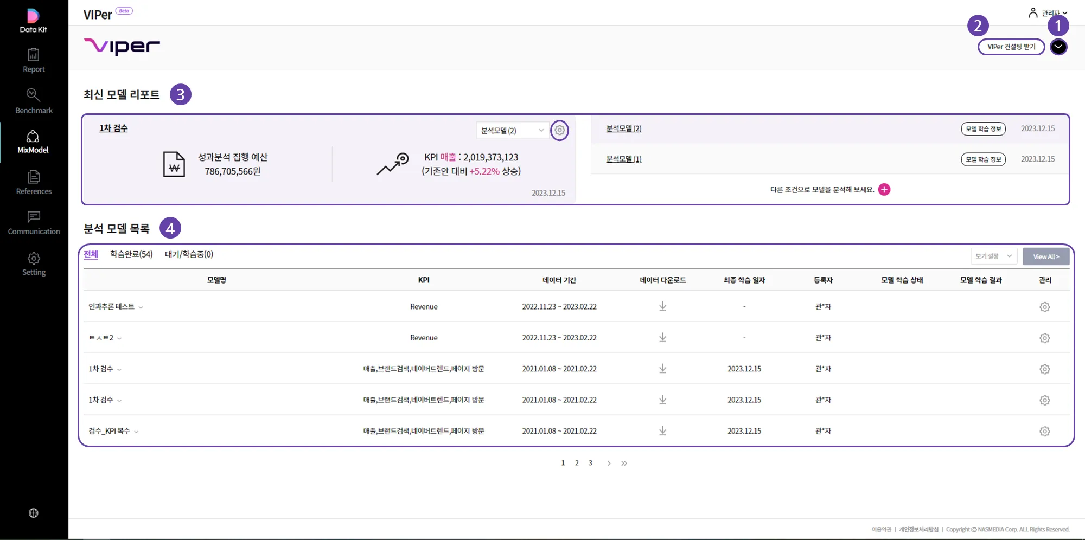Open the Report sidebar section
Image resolution: width=1085 pixels, height=540 pixels.
[34, 61]
